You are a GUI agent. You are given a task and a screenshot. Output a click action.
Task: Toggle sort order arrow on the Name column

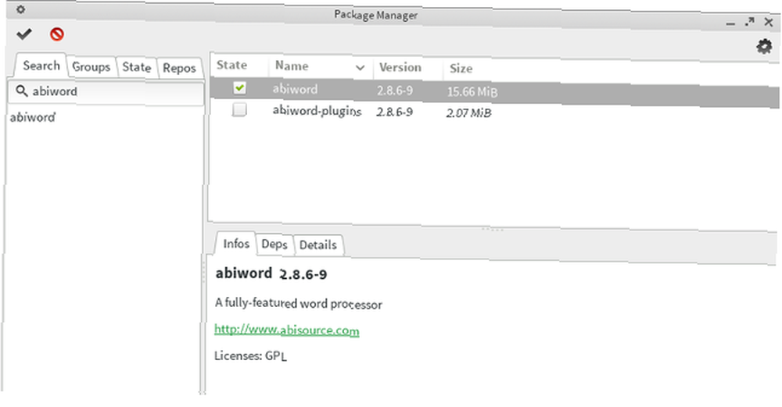pos(360,68)
